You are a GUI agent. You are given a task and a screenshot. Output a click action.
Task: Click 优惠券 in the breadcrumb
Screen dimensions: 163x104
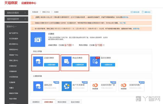(x=56, y=12)
